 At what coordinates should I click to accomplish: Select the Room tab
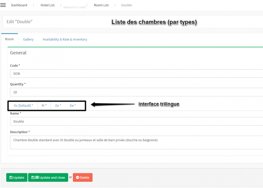tap(9, 39)
